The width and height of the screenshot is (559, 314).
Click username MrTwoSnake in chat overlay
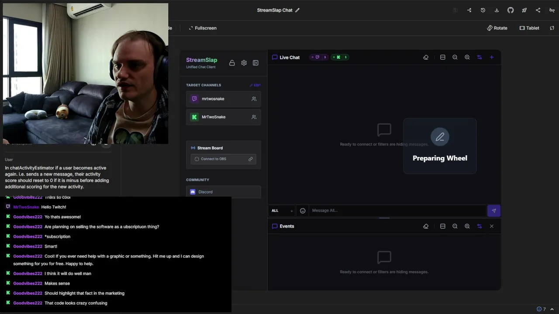[x=26, y=207]
